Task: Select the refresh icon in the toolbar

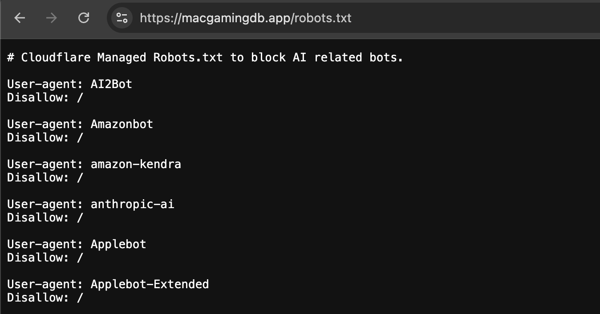Action: coord(84,18)
